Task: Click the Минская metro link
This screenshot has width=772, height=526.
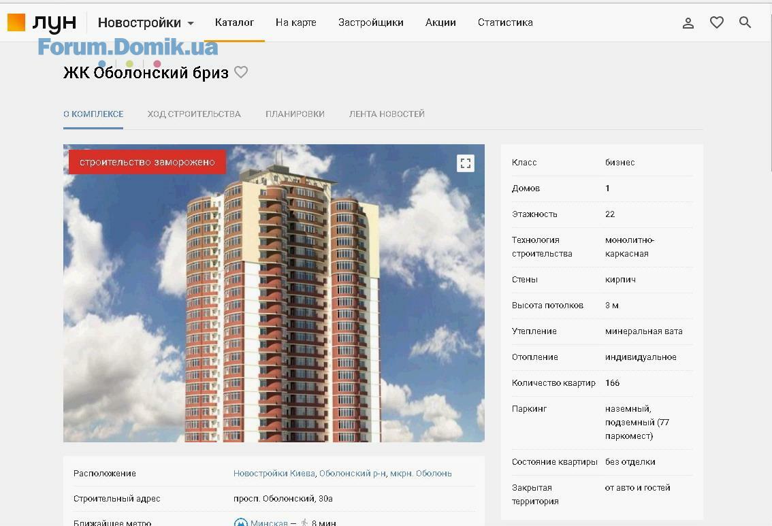Action: pos(269,523)
